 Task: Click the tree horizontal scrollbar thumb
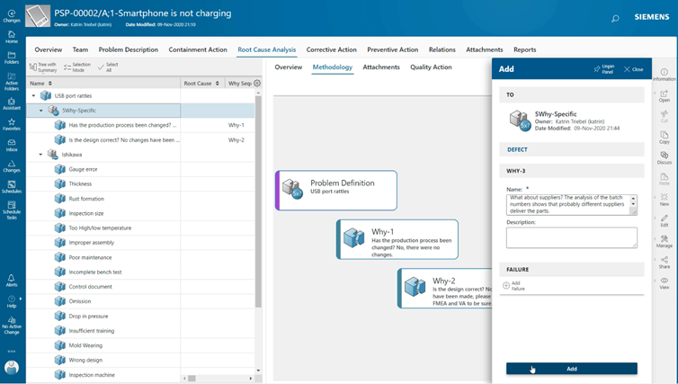[x=192, y=378]
